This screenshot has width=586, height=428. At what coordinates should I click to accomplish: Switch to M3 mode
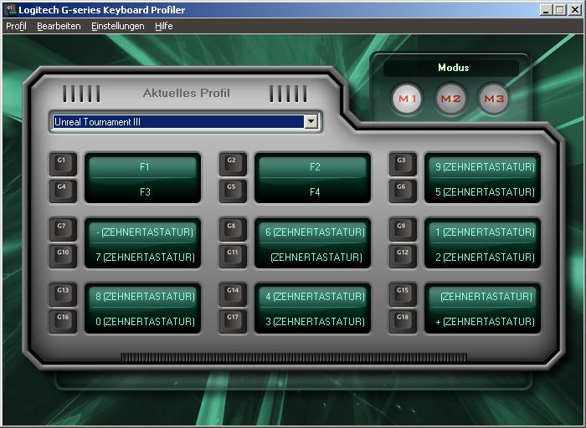coord(494,99)
